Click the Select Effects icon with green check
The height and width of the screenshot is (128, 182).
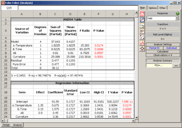(x=142, y=25)
